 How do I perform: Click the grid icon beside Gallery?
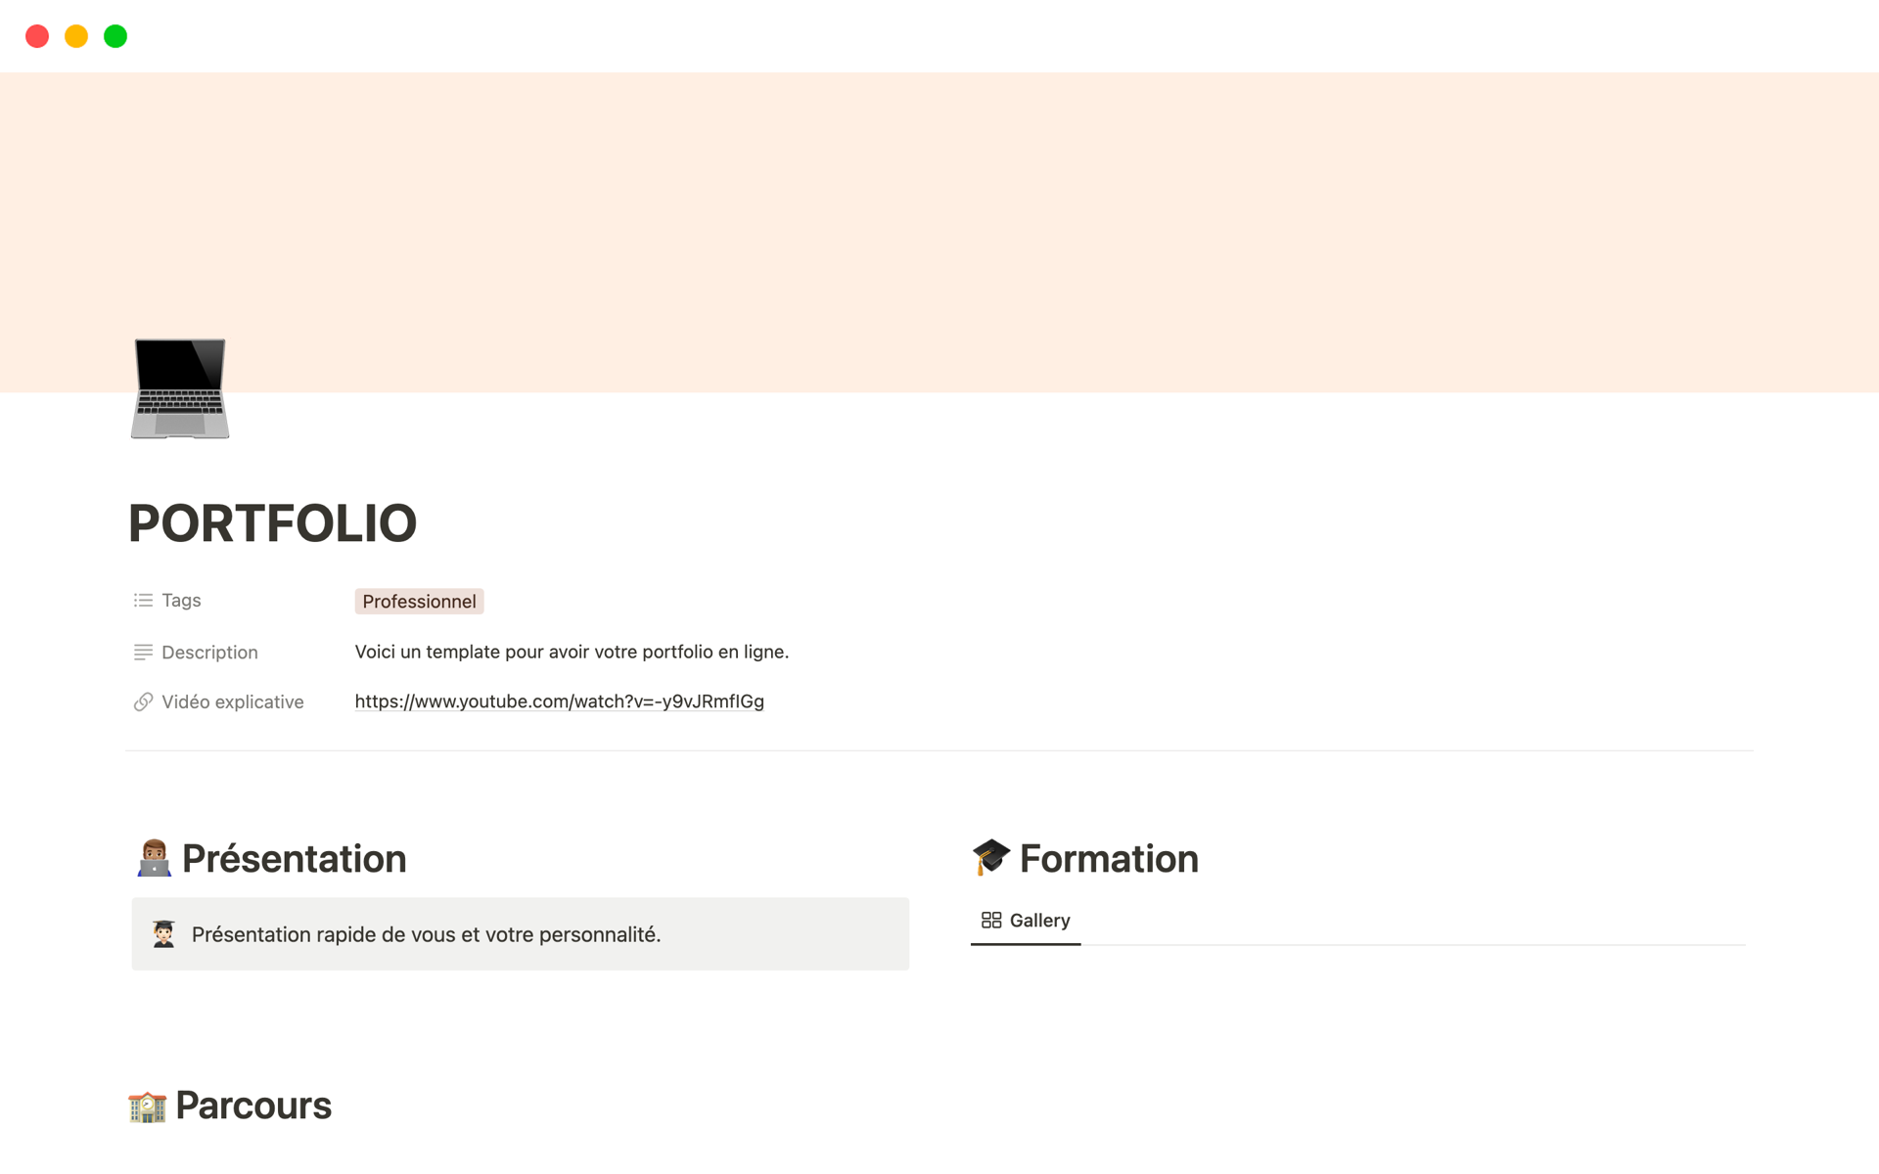[990, 920]
